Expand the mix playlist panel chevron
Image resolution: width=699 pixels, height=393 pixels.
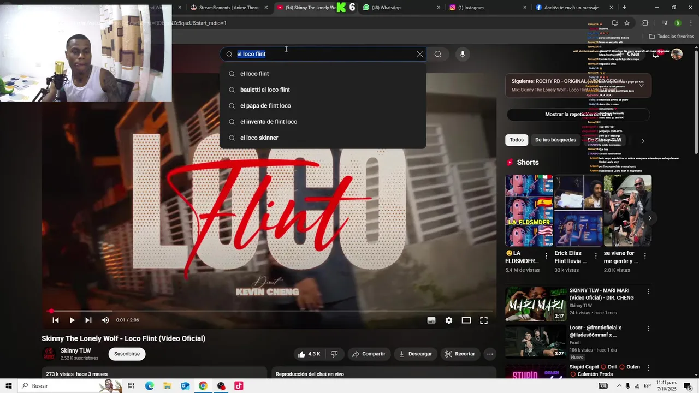pyautogui.click(x=642, y=85)
